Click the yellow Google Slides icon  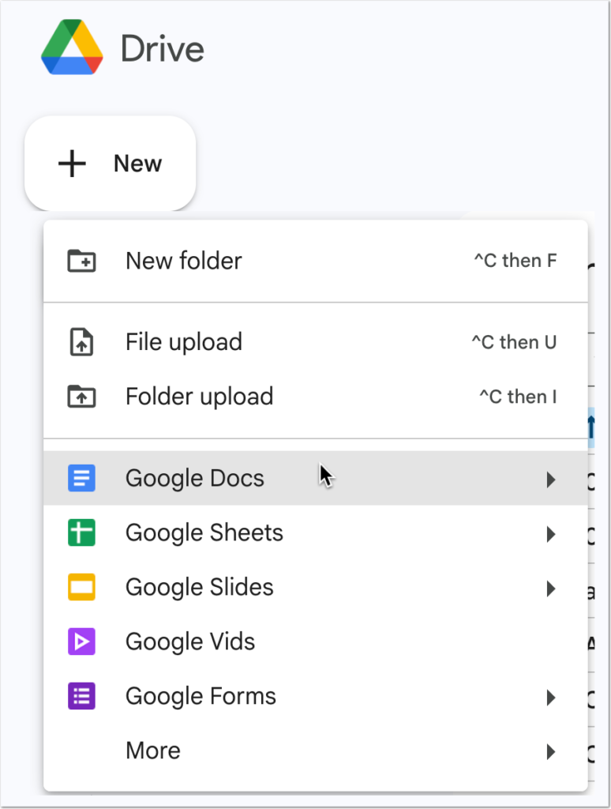click(x=81, y=588)
